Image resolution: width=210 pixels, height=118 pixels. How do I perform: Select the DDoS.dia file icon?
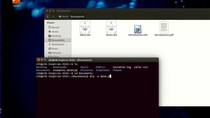[x=85, y=27]
